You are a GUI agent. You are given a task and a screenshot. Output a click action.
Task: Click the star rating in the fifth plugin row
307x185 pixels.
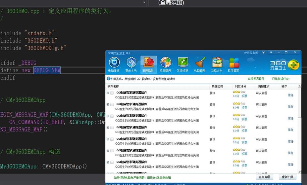point(239,138)
